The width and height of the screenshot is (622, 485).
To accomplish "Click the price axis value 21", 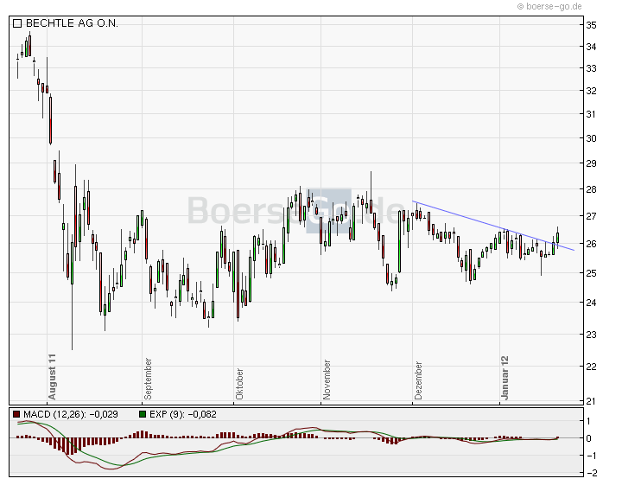I will click(591, 401).
